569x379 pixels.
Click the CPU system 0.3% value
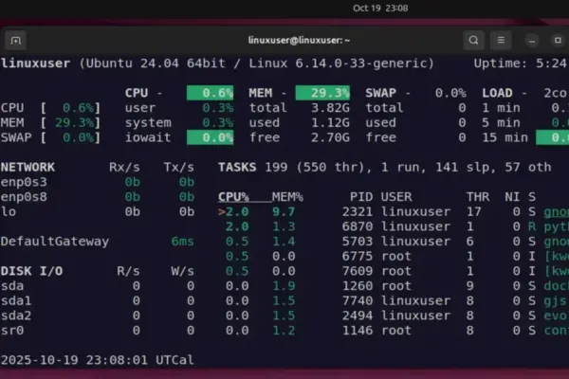click(218, 122)
